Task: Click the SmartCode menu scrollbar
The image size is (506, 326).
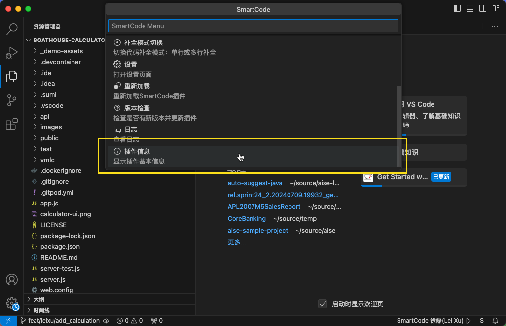Action: point(399,126)
